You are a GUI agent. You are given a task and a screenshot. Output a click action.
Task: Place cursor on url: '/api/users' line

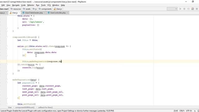(33, 22)
